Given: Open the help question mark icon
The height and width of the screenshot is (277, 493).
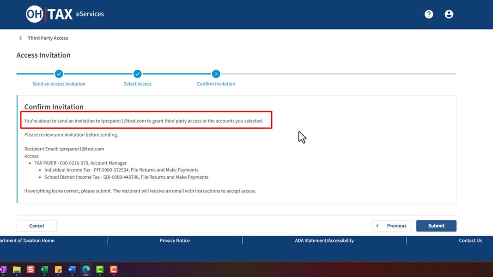Looking at the screenshot, I should pos(429,14).
